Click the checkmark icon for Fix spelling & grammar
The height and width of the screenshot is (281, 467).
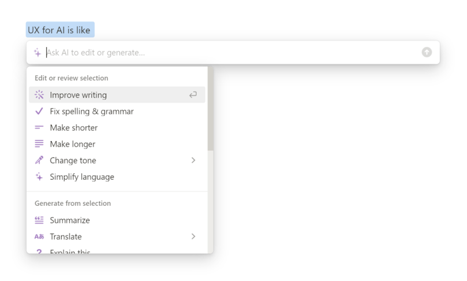tap(39, 111)
